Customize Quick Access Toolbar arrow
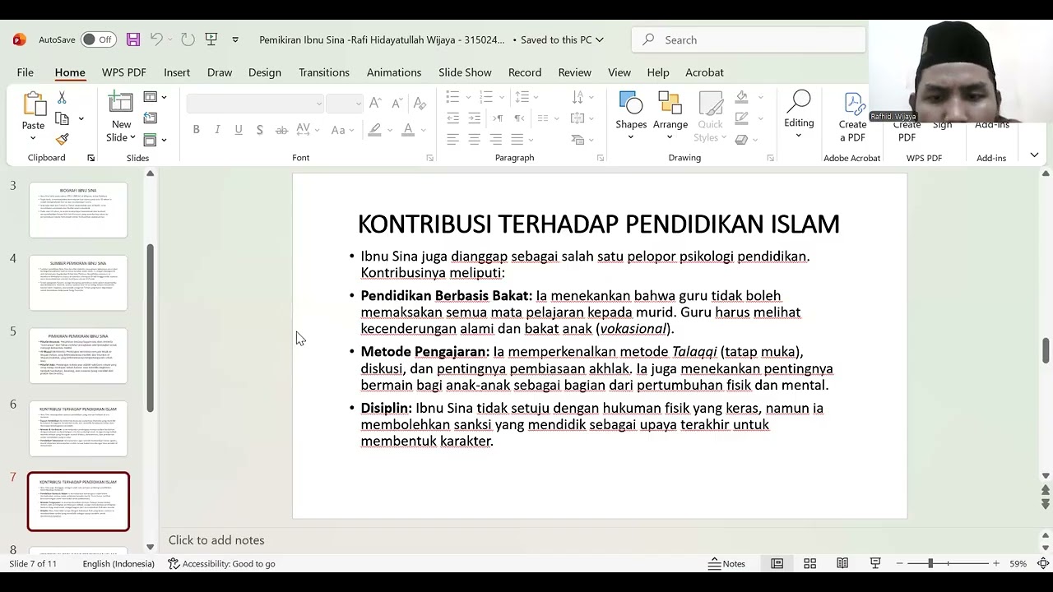The height and width of the screenshot is (592, 1053). coord(235,39)
